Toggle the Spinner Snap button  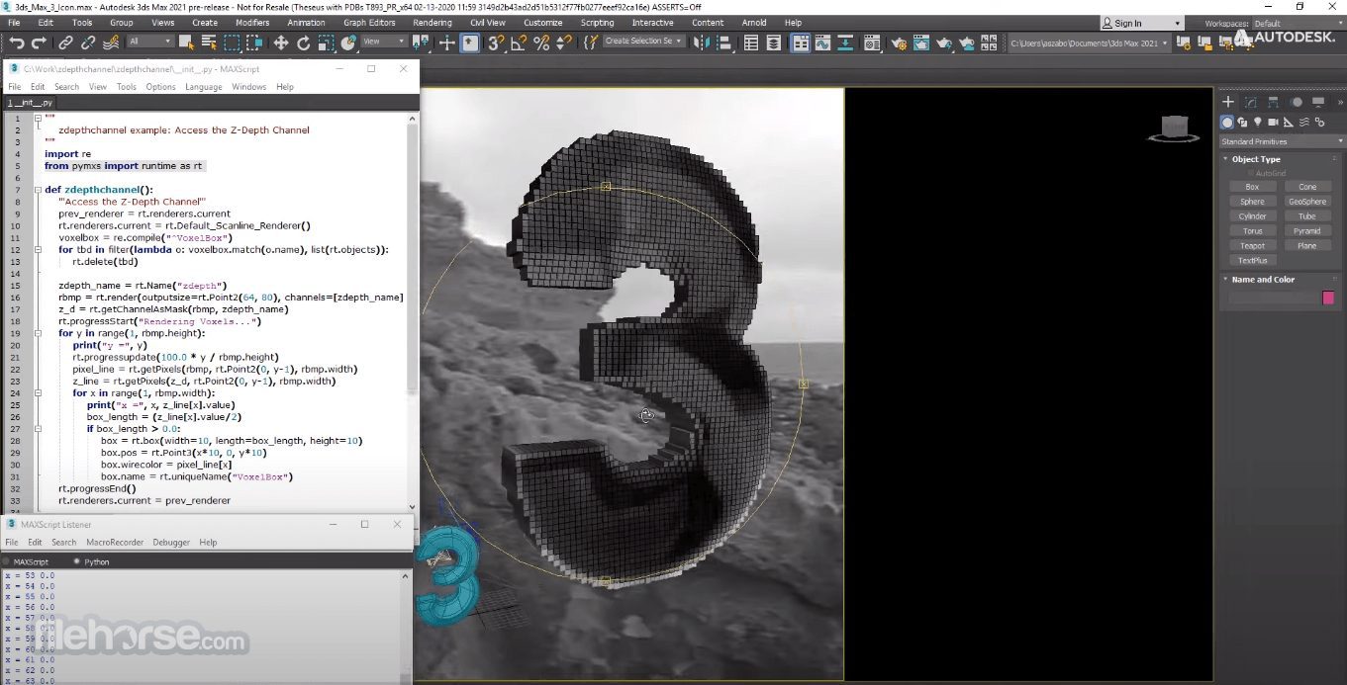click(x=564, y=43)
